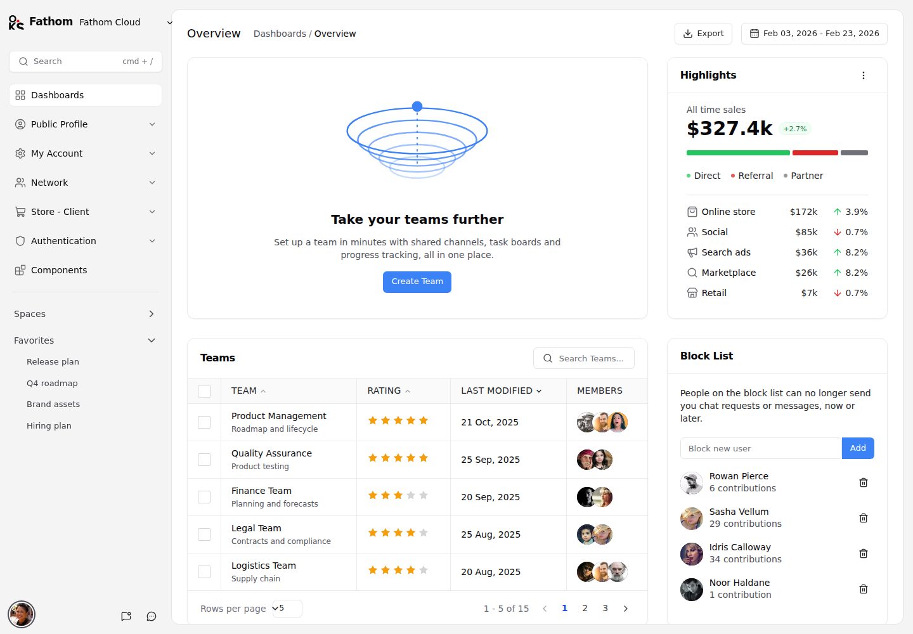Tick the Finance Team row checkbox
The image size is (913, 634).
coord(204,497)
